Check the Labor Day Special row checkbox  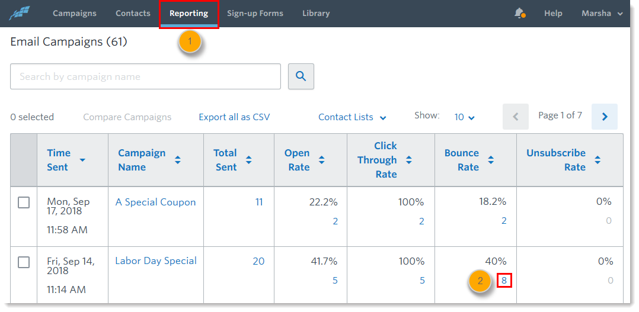click(x=24, y=262)
